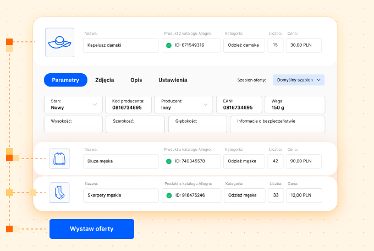Click the hat product thumbnail icon
The image size is (374, 251).
coord(59,42)
